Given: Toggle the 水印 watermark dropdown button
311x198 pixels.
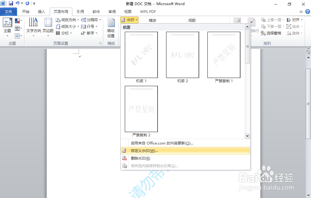Looking at the screenshot, I should [x=129, y=20].
